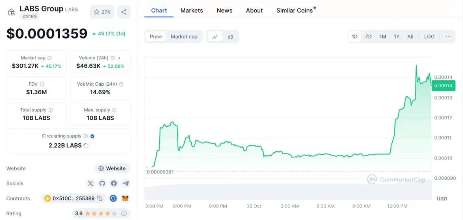This screenshot has width=463, height=220.
Task: Click the green 0.00014 current price label
Action: [443, 86]
